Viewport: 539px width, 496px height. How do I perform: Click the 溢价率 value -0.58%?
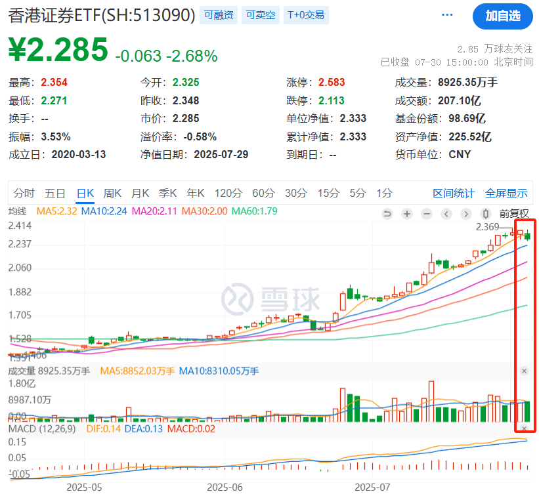[200, 137]
